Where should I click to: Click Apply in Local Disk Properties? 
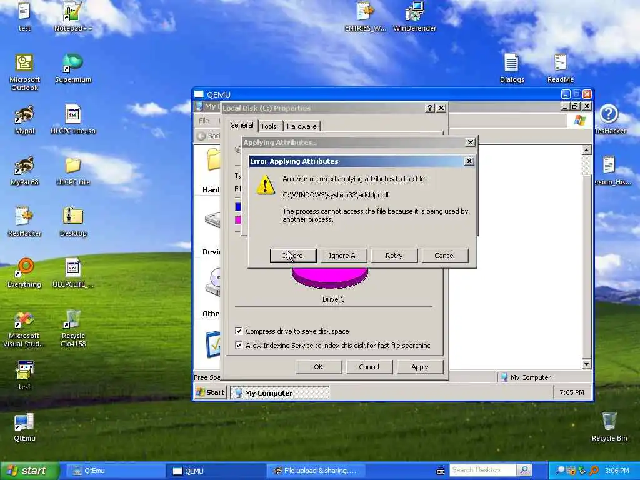[x=419, y=366]
